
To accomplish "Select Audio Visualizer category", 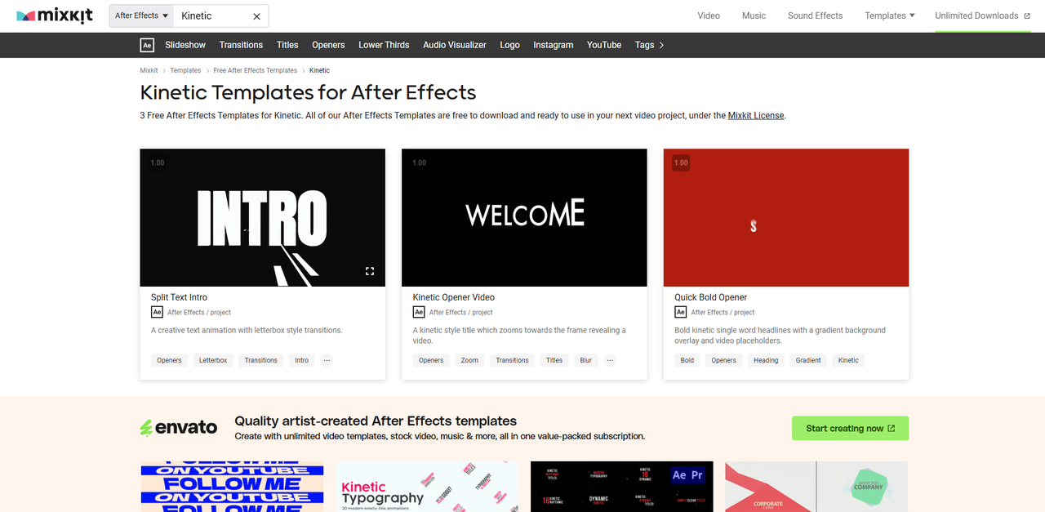I will 455,45.
